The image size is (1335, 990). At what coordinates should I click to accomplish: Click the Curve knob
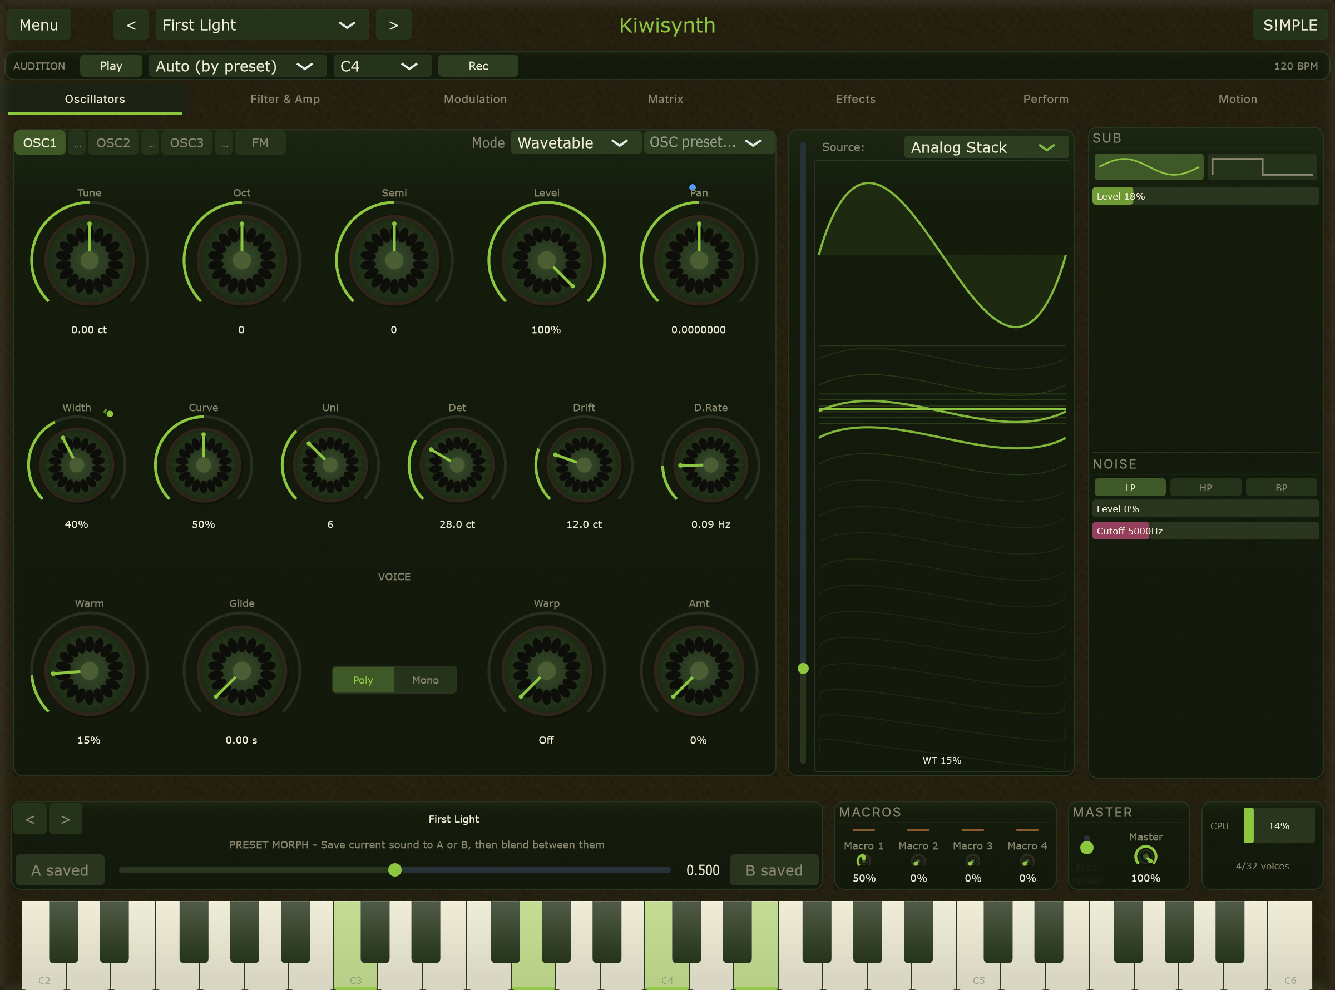203,464
